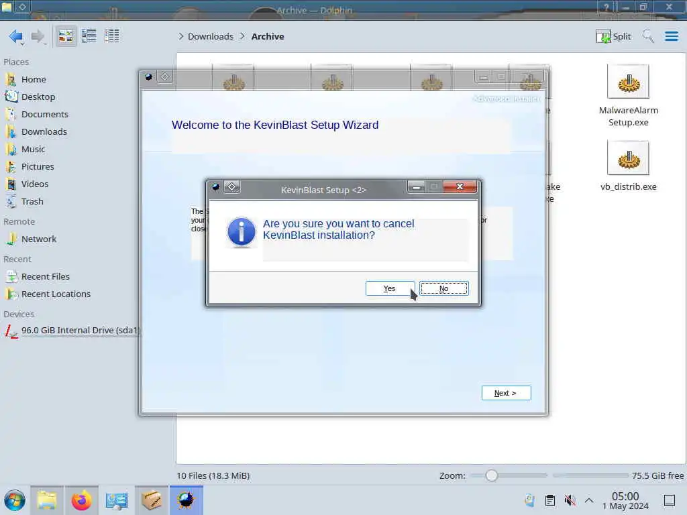Open the setup wizard window menu icon
Screen dimensions: 687x515
(x=149, y=77)
